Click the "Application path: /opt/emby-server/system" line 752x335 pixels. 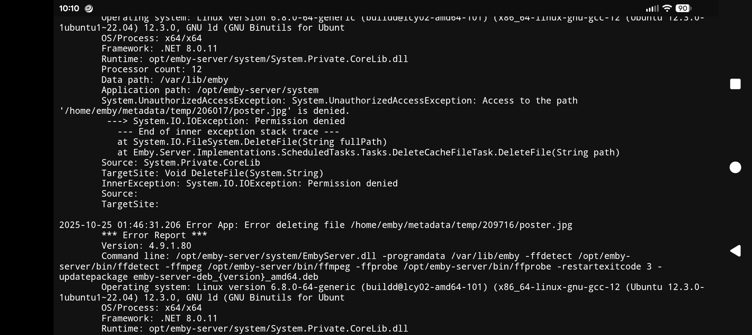click(210, 90)
